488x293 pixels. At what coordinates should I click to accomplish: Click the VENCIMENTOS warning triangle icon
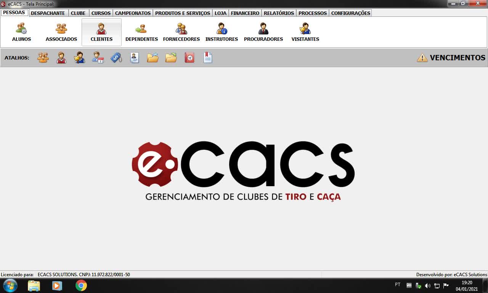422,58
